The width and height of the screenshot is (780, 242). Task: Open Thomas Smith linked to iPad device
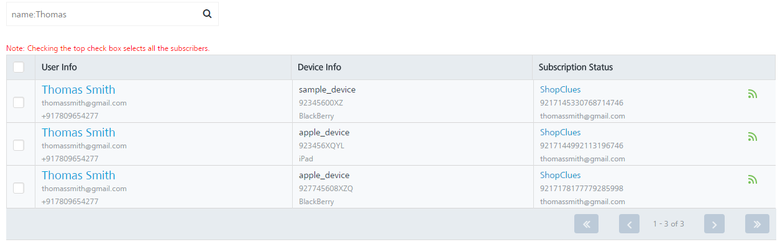point(78,132)
